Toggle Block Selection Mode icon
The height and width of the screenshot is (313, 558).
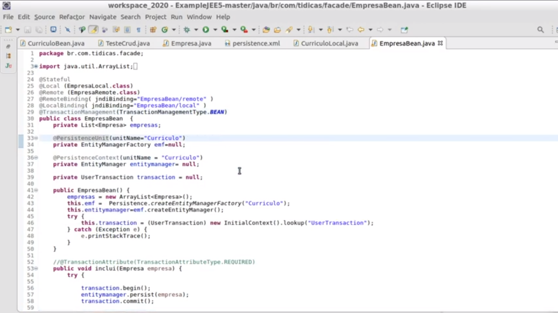pyautogui.click(x=127, y=30)
